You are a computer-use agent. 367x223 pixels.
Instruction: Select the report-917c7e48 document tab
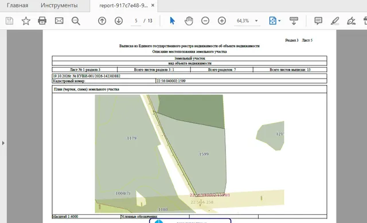coord(124,6)
